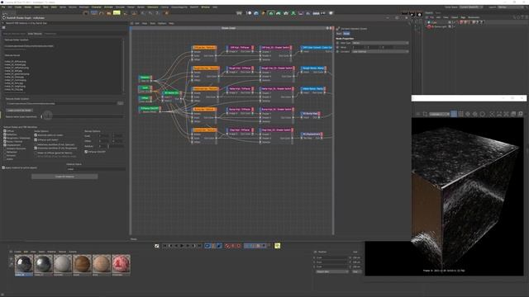Open the View menu in the Shader Graph
The width and height of the screenshot is (529, 297).
pos(145,24)
